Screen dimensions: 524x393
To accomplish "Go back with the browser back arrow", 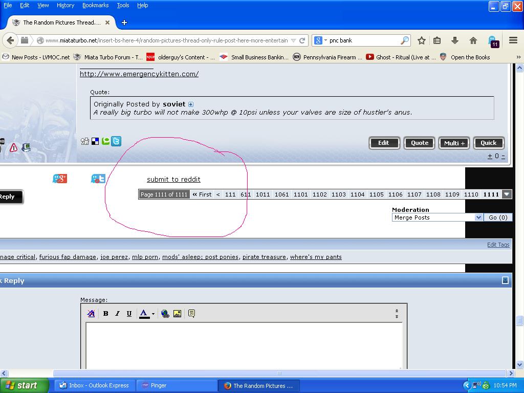I will pyautogui.click(x=10, y=40).
